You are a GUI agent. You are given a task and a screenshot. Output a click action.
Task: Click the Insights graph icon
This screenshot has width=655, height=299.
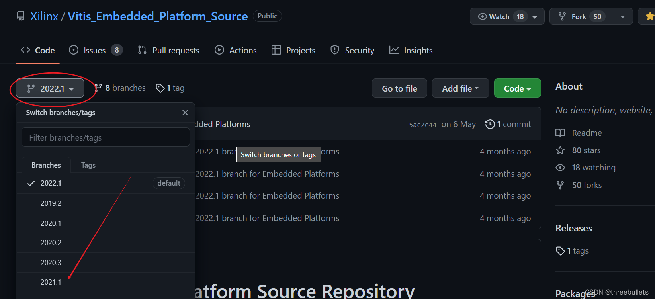coord(394,50)
